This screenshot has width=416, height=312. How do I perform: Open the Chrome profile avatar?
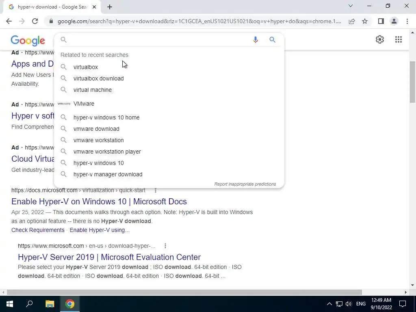point(394,21)
